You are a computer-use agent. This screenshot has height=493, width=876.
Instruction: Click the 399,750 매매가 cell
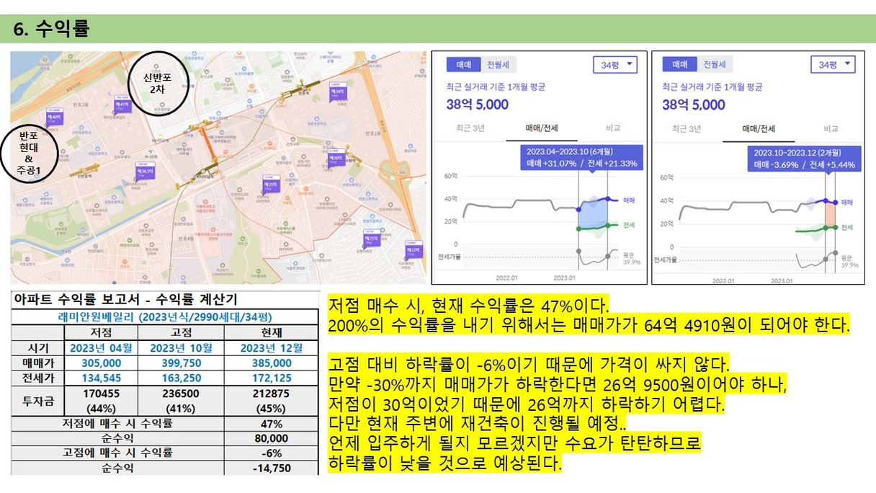point(182,363)
